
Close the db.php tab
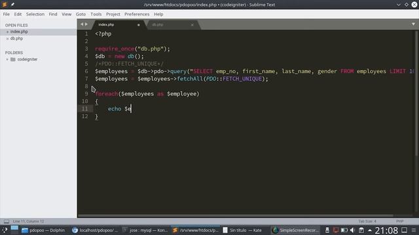(x=192, y=25)
